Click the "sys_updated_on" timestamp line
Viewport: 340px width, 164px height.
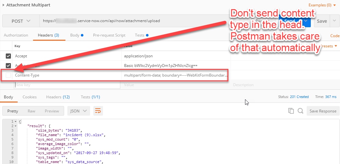tap(78, 153)
